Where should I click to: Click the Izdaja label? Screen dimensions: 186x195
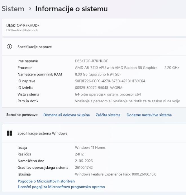tap(22, 148)
